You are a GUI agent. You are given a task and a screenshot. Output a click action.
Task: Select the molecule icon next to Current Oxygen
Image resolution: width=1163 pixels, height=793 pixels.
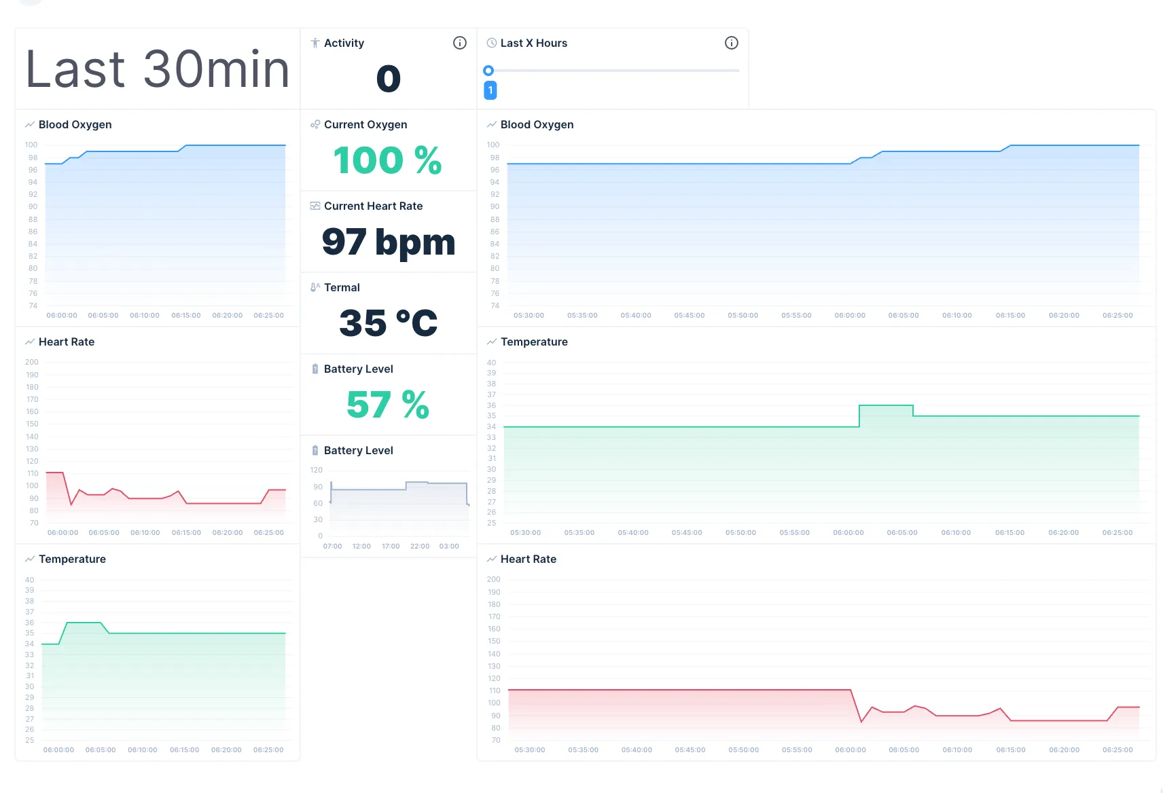point(315,124)
